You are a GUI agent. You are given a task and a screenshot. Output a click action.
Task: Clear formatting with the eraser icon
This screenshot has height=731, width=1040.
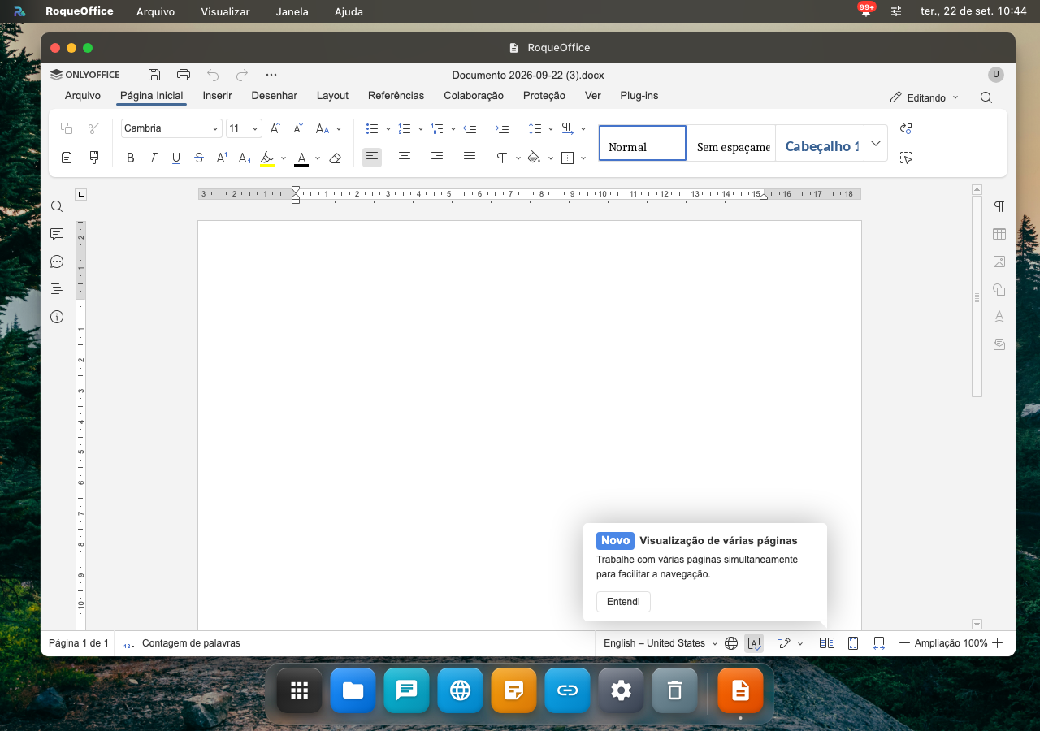335,158
